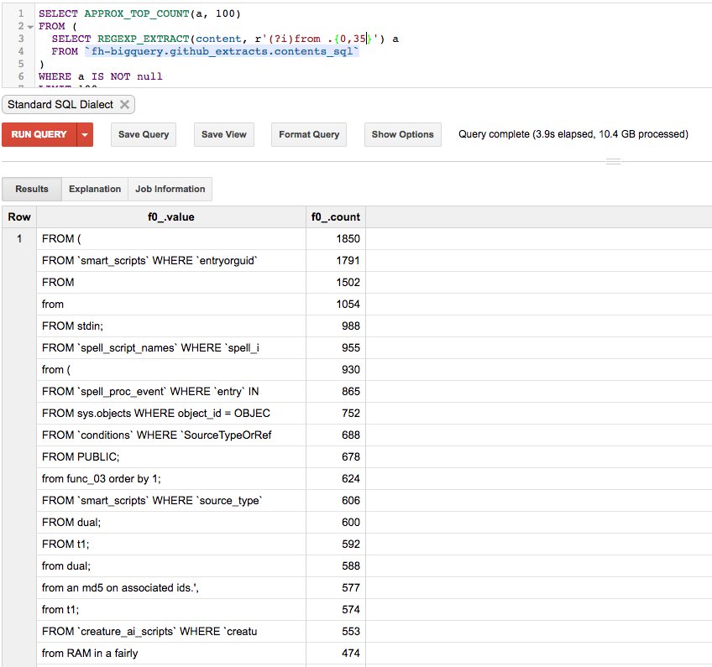Click the row number 1 cell
Viewport: 712px width, 667px height.
coord(19,238)
